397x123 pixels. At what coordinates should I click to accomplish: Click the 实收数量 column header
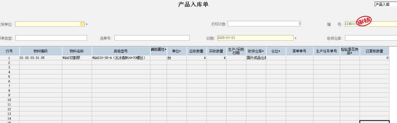pos(216,51)
